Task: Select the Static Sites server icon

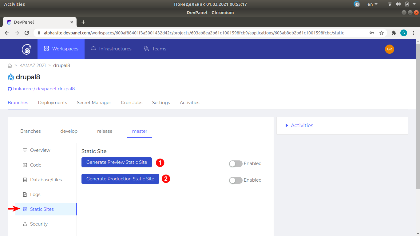Action: tap(25, 209)
